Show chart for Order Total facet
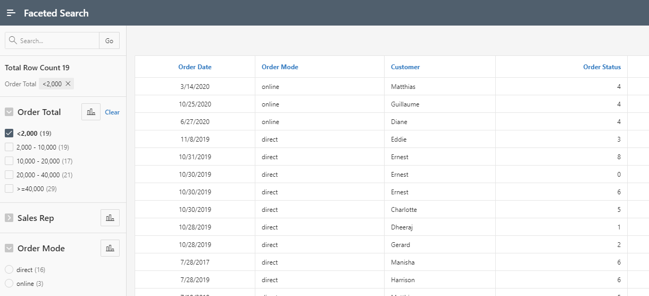The height and width of the screenshot is (296, 649). click(91, 112)
